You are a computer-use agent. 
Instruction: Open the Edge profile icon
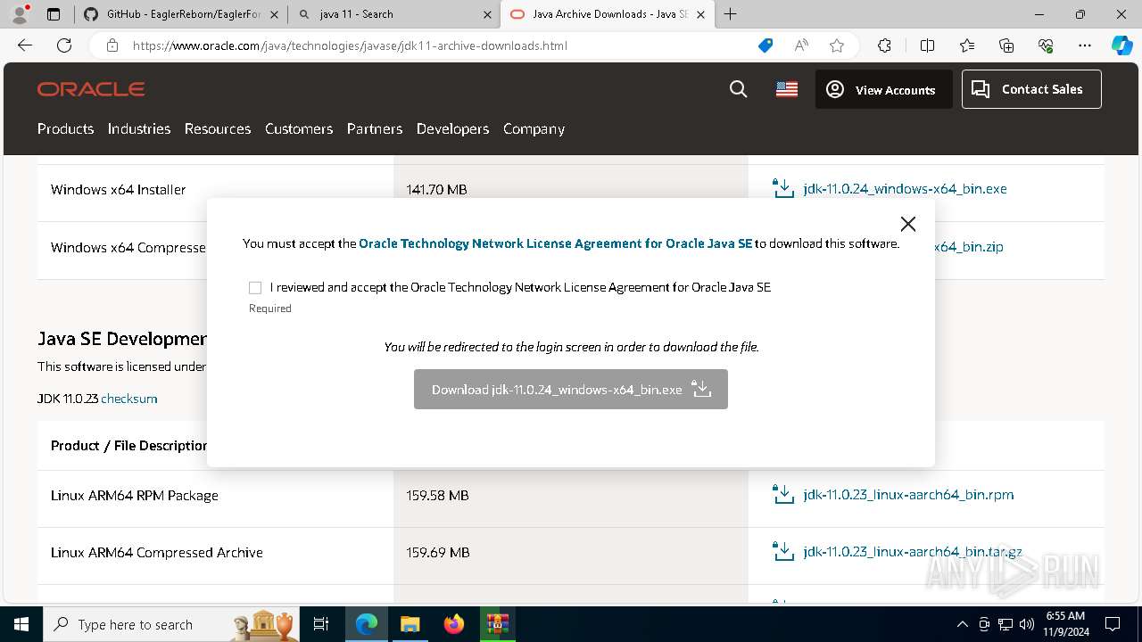(20, 14)
